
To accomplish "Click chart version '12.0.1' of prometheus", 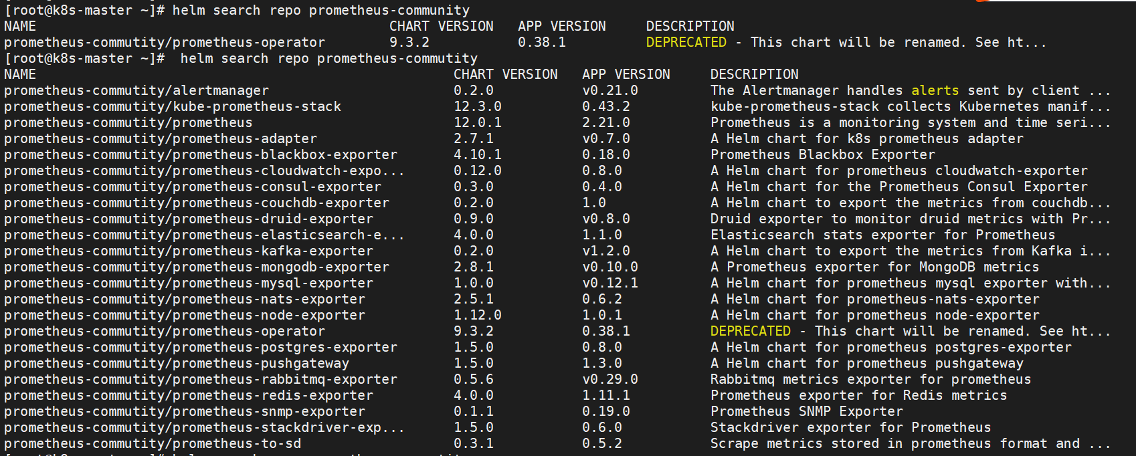I will (478, 122).
